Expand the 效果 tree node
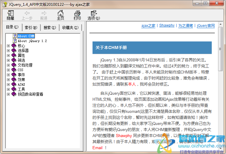Image resolution: width=226 pixels, height=154 pixels. point(8,80)
